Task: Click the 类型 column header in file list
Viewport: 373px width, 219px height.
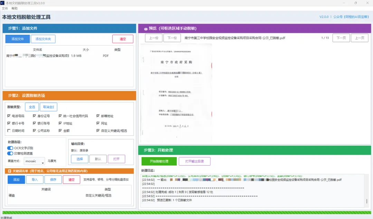Action: pyautogui.click(x=117, y=50)
